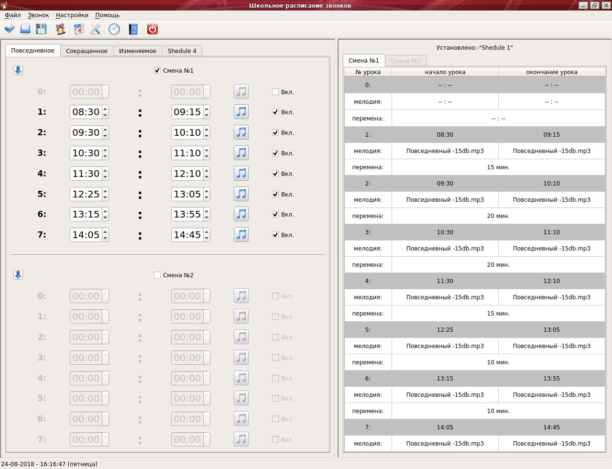Image resolution: width=612 pixels, height=469 pixels.
Task: Click the clock icon in toolbar
Action: (114, 29)
